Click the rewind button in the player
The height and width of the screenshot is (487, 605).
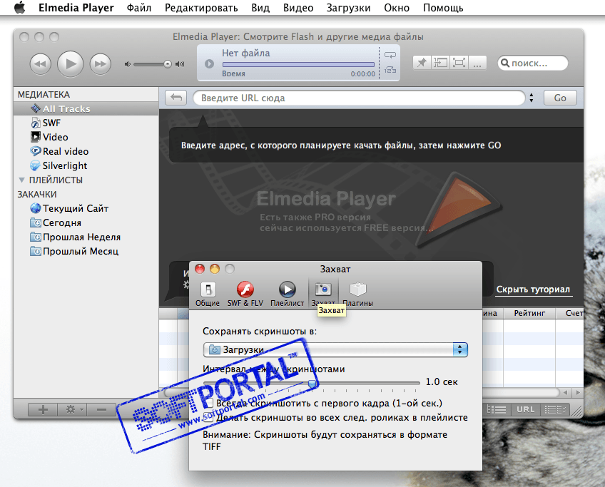point(41,63)
